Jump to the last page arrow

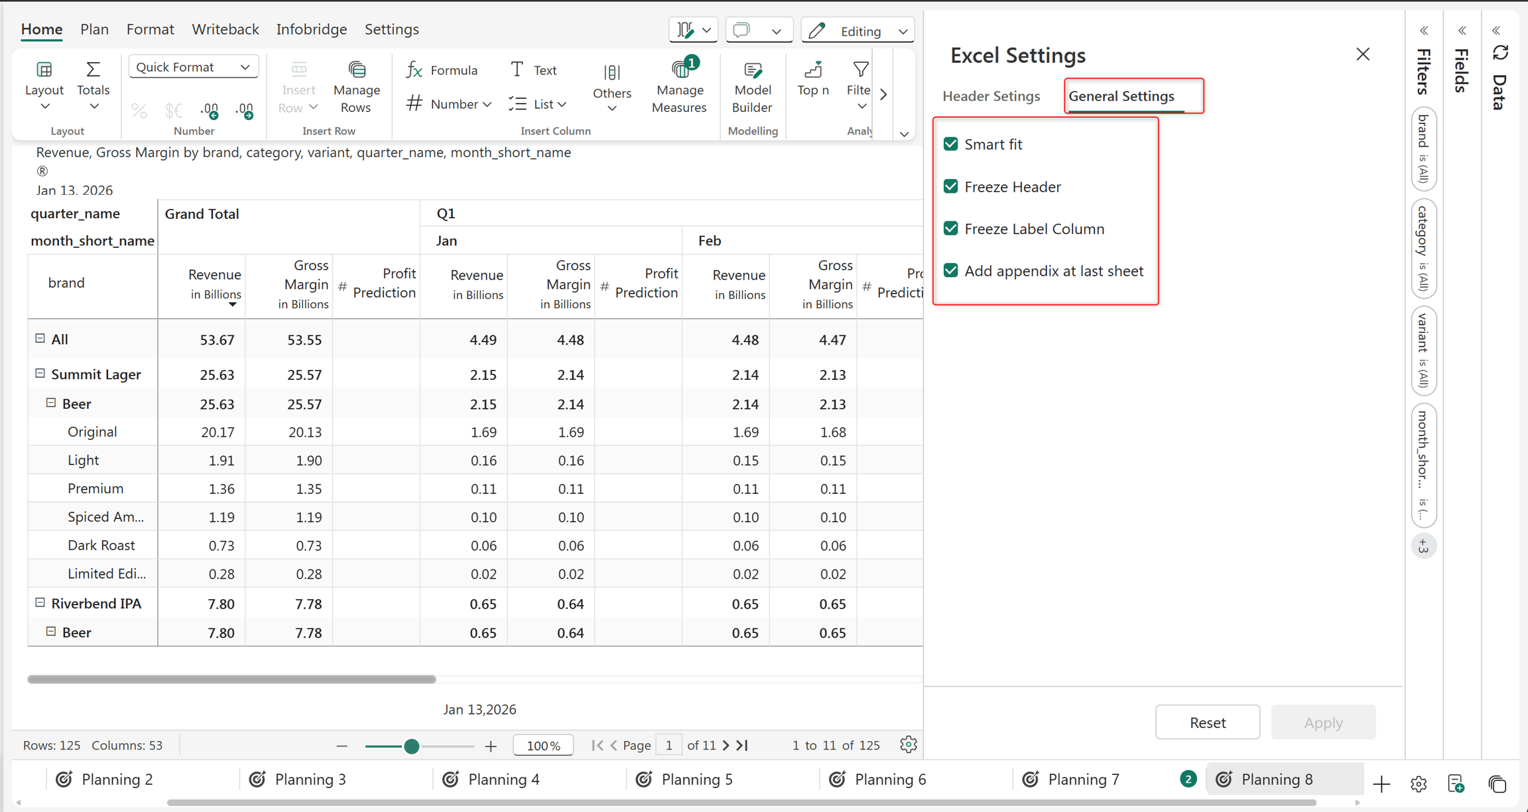point(743,745)
